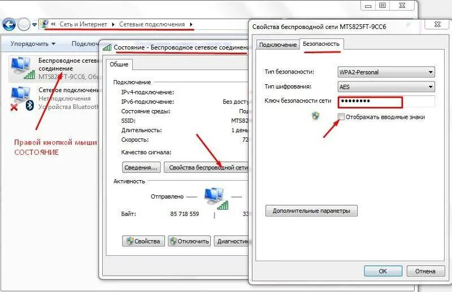Open recent pages dropdown next to Forward
Viewport: 452px width, 292px height.
coord(34,25)
